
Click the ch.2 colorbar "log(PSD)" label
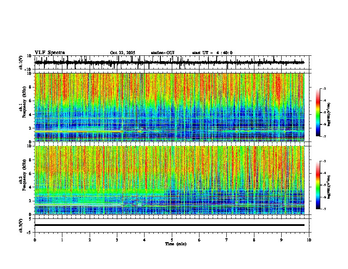(x=329, y=187)
